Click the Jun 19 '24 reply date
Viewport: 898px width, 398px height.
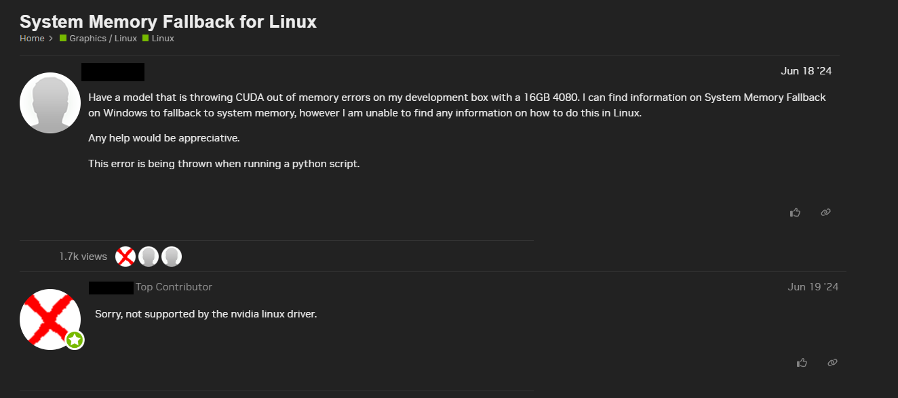[x=813, y=287]
